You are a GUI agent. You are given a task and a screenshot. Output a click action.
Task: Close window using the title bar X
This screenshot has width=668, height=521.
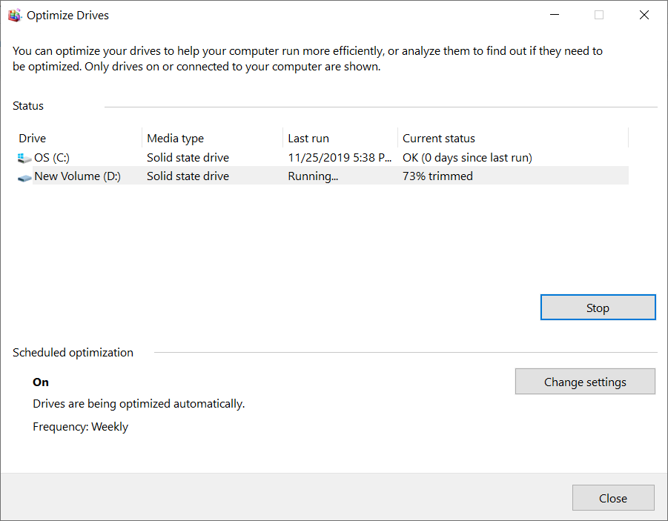point(644,15)
